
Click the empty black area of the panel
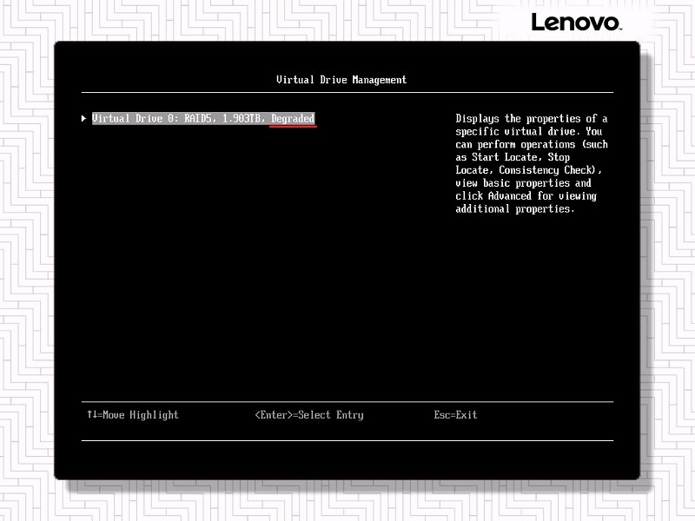261,278
